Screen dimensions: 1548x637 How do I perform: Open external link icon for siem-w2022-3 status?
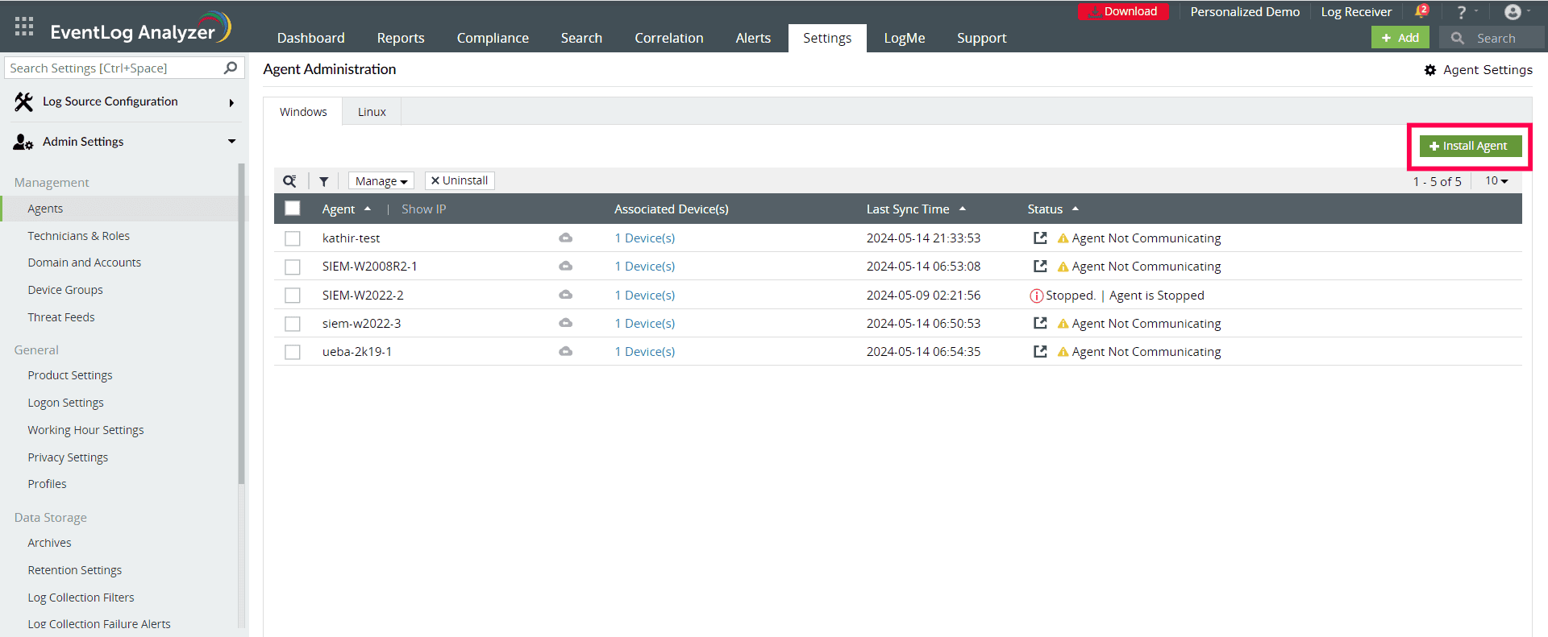[x=1040, y=323]
